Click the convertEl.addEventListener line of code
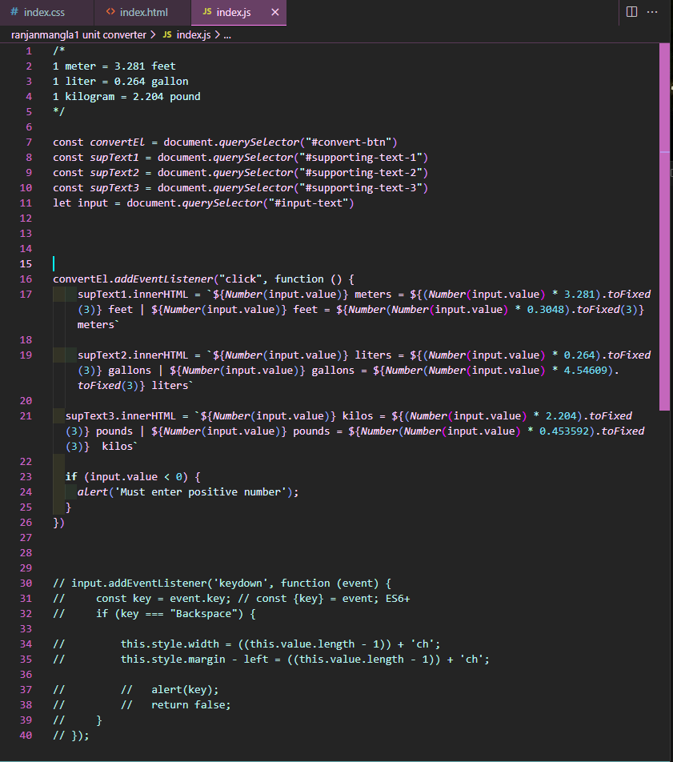673x762 pixels. pyautogui.click(x=200, y=279)
